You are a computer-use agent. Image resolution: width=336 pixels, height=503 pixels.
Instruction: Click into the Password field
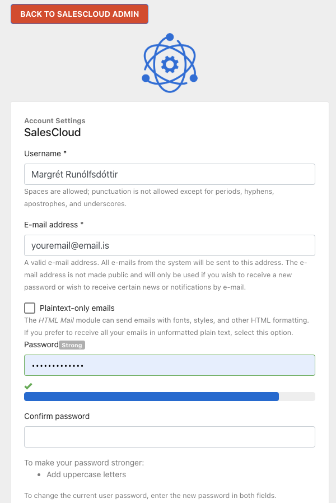(x=170, y=365)
